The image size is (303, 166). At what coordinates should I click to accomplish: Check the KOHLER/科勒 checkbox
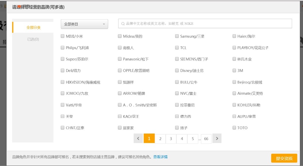(x=234, y=105)
